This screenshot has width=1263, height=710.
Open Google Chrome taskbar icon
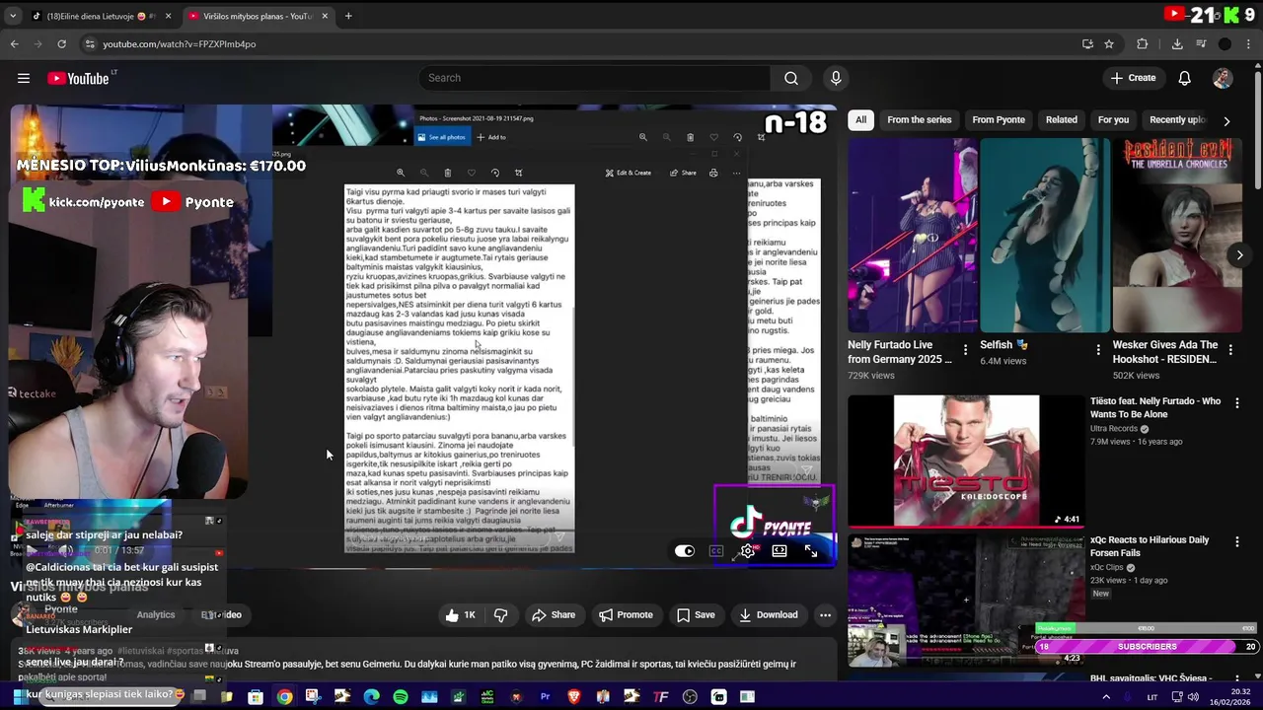pyautogui.click(x=284, y=697)
